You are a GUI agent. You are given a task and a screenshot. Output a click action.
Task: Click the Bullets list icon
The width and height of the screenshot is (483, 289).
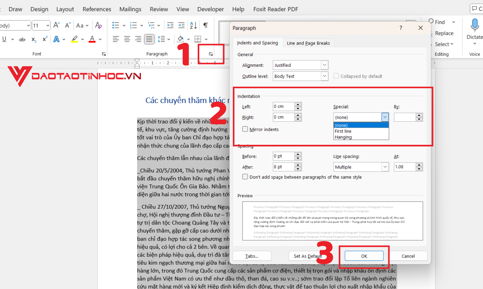(x=116, y=25)
